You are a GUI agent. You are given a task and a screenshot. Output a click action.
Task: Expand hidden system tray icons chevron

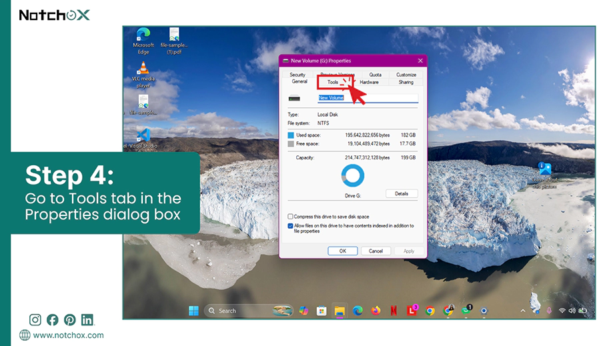coord(523,311)
